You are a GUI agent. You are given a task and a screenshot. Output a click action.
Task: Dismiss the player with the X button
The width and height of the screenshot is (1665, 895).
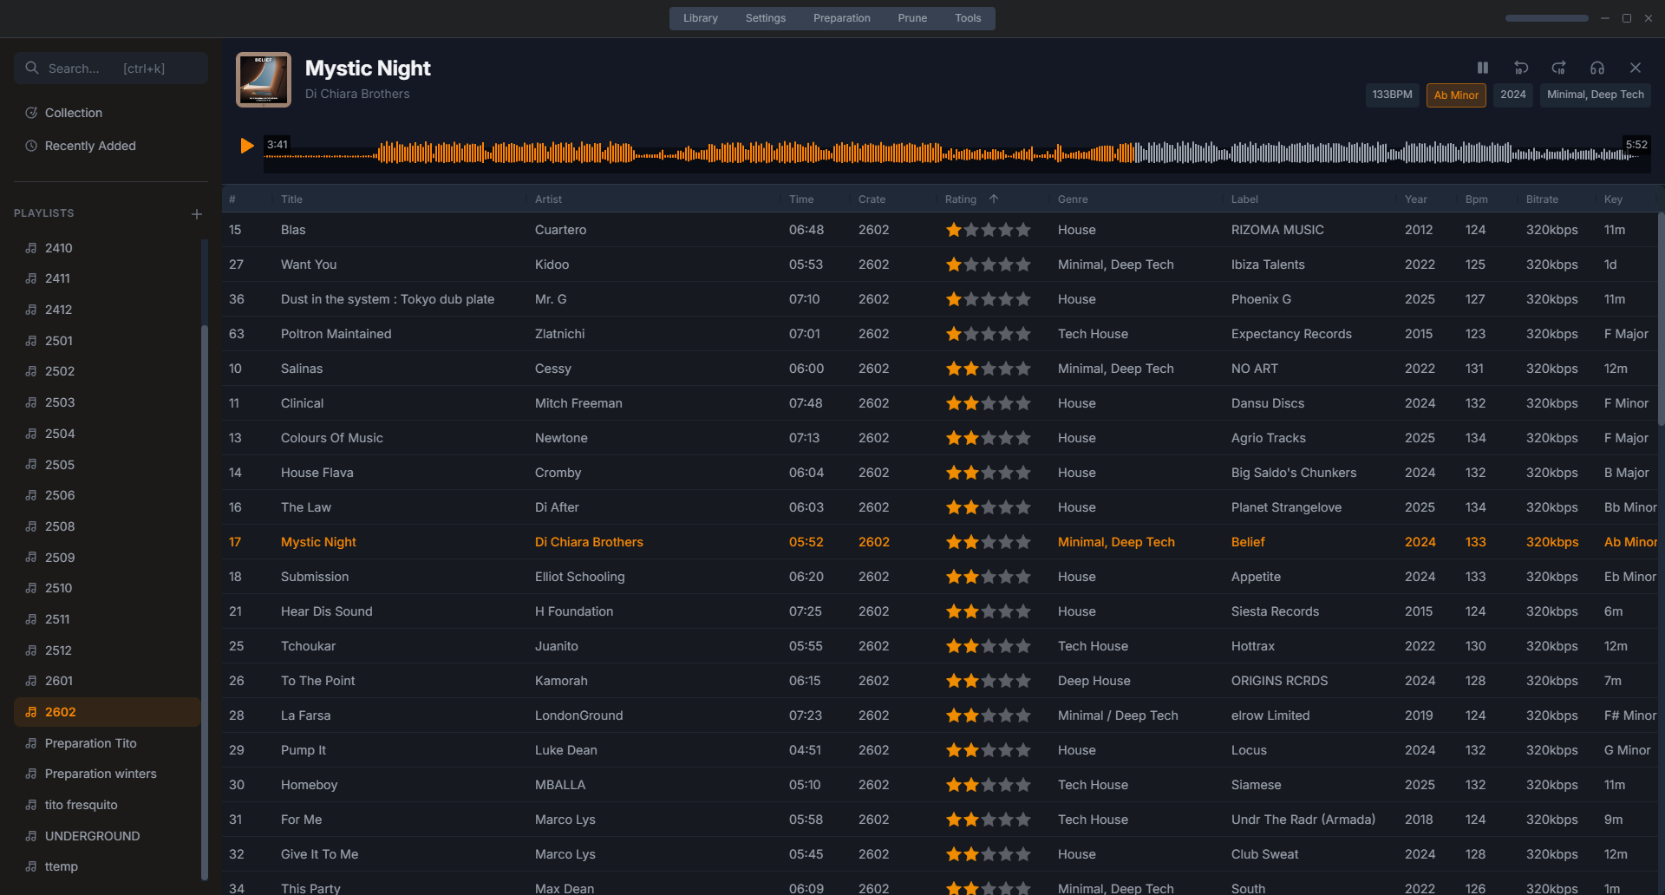coord(1636,68)
